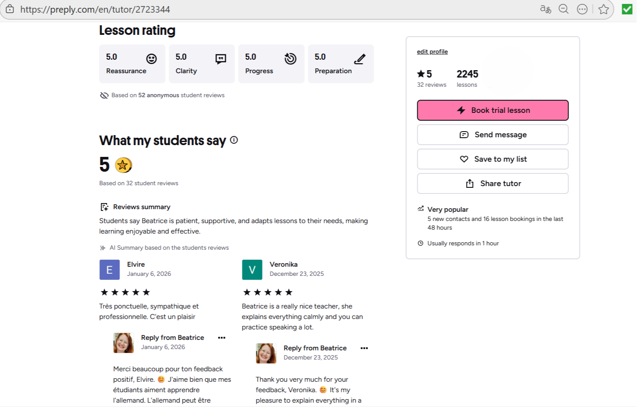The width and height of the screenshot is (637, 407).
Task: Click Elvire's reviewer avatar
Action: (109, 270)
